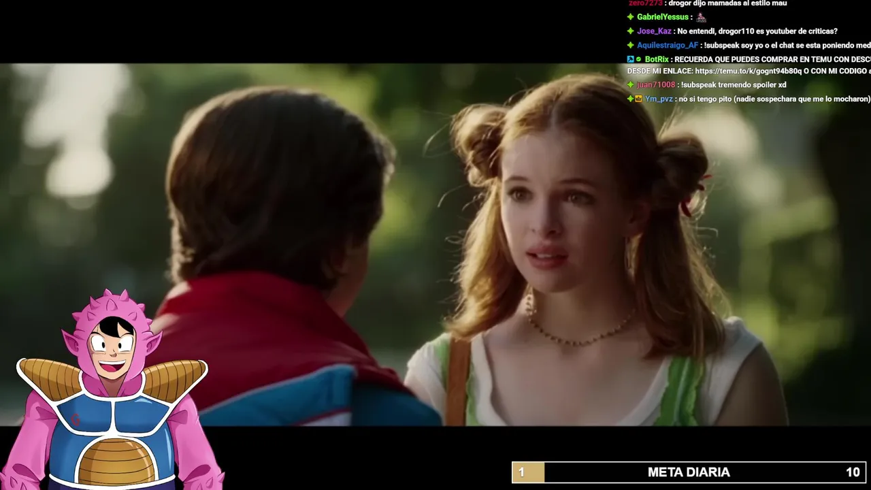
Task: Open the Aquilestraigo_AF username in chat
Action: click(x=668, y=46)
